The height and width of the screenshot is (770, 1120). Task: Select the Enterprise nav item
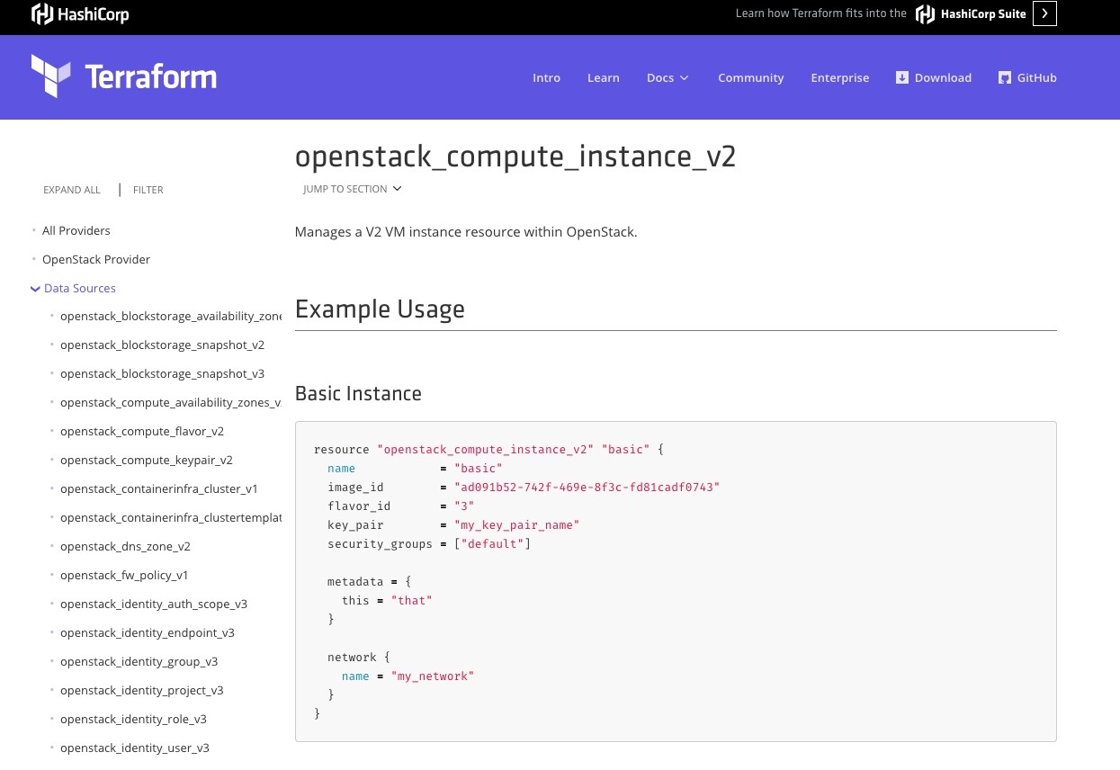click(x=839, y=77)
